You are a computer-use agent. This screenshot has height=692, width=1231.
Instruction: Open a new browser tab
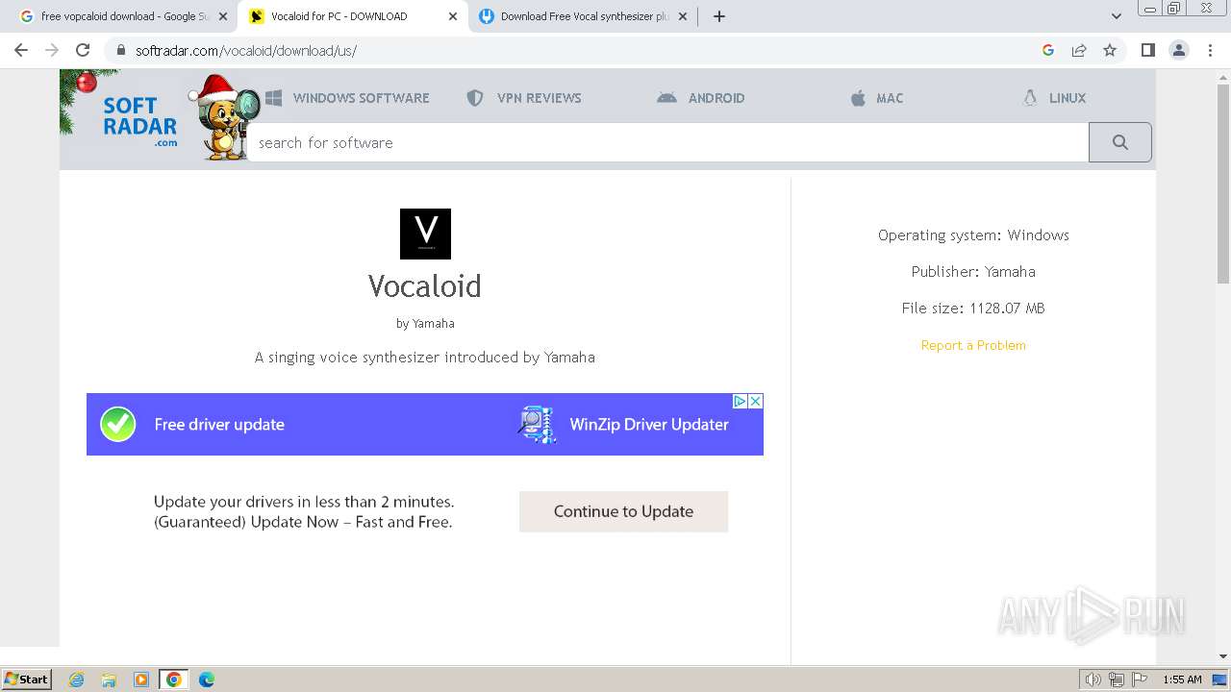point(719,16)
